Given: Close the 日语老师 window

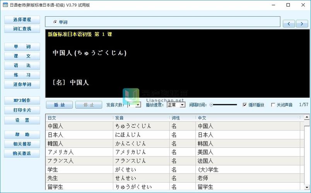Looking at the screenshot, I should pyautogui.click(x=303, y=5).
